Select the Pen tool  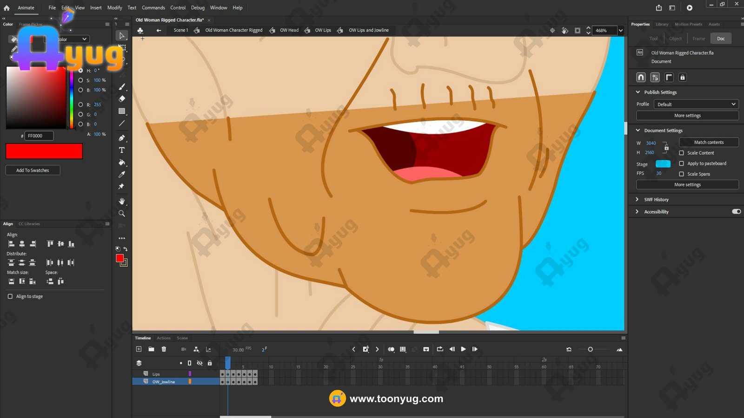pos(122,138)
